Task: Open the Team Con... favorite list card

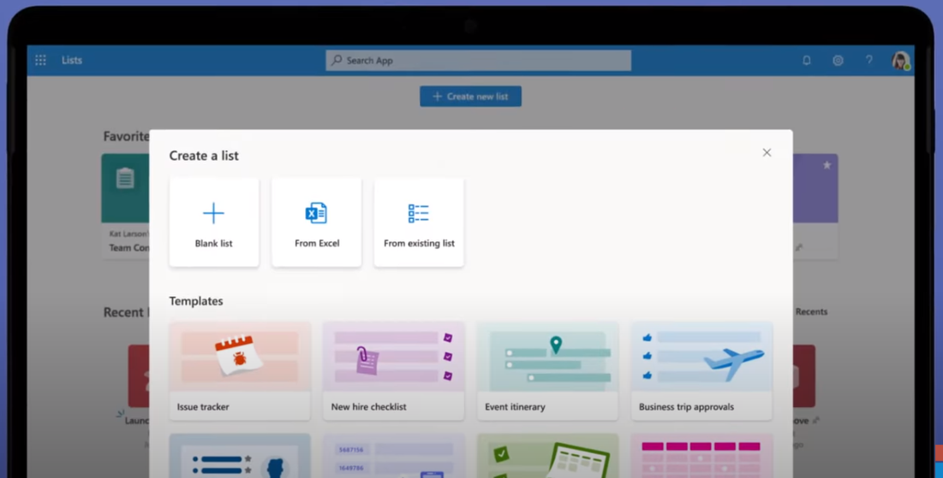Action: pos(126,206)
